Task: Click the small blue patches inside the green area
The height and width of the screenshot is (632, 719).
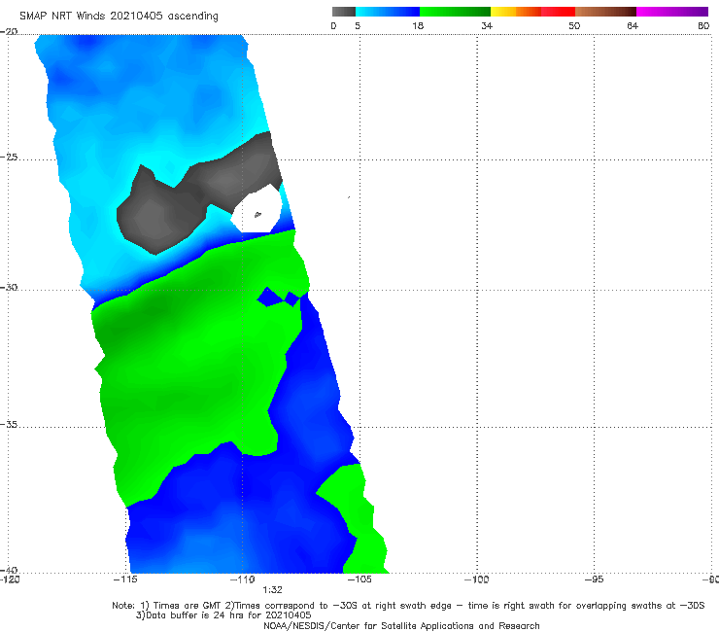Action: click(x=278, y=297)
